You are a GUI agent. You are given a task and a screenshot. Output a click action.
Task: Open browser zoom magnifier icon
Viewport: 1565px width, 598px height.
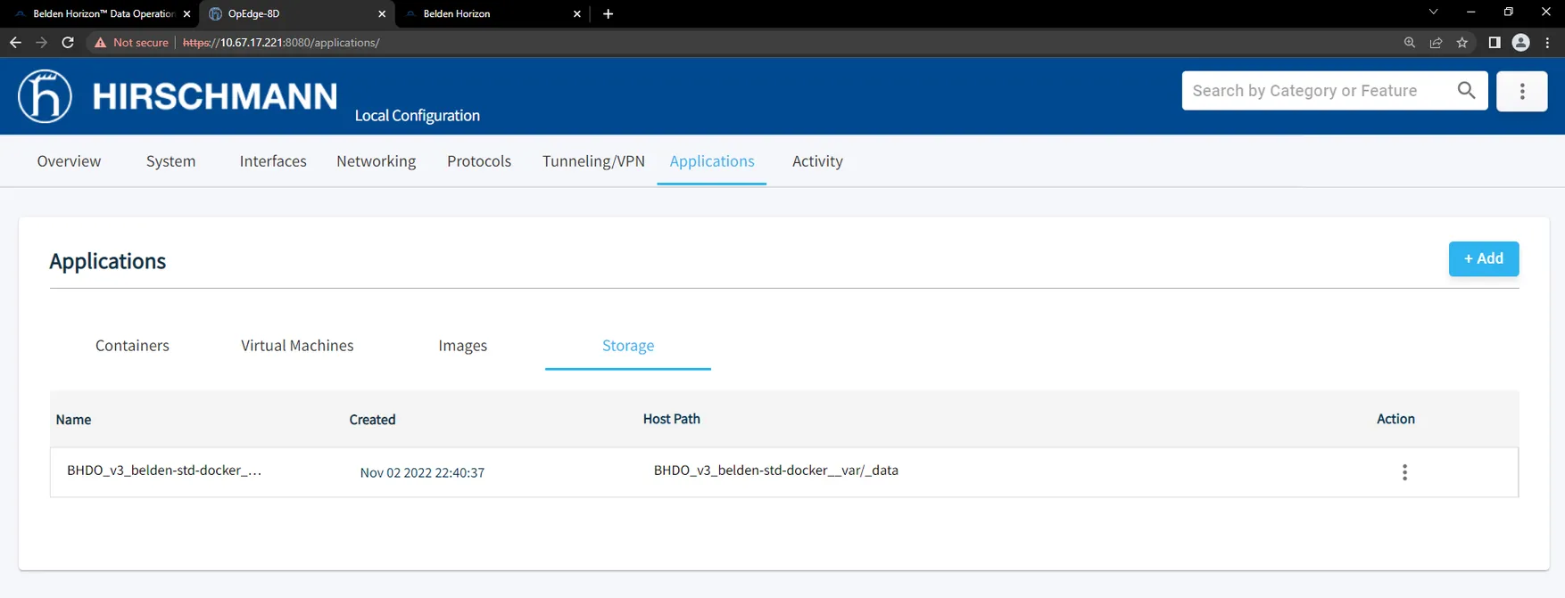pyautogui.click(x=1410, y=43)
